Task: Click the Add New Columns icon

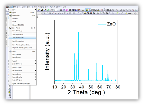Action: (102, 10)
